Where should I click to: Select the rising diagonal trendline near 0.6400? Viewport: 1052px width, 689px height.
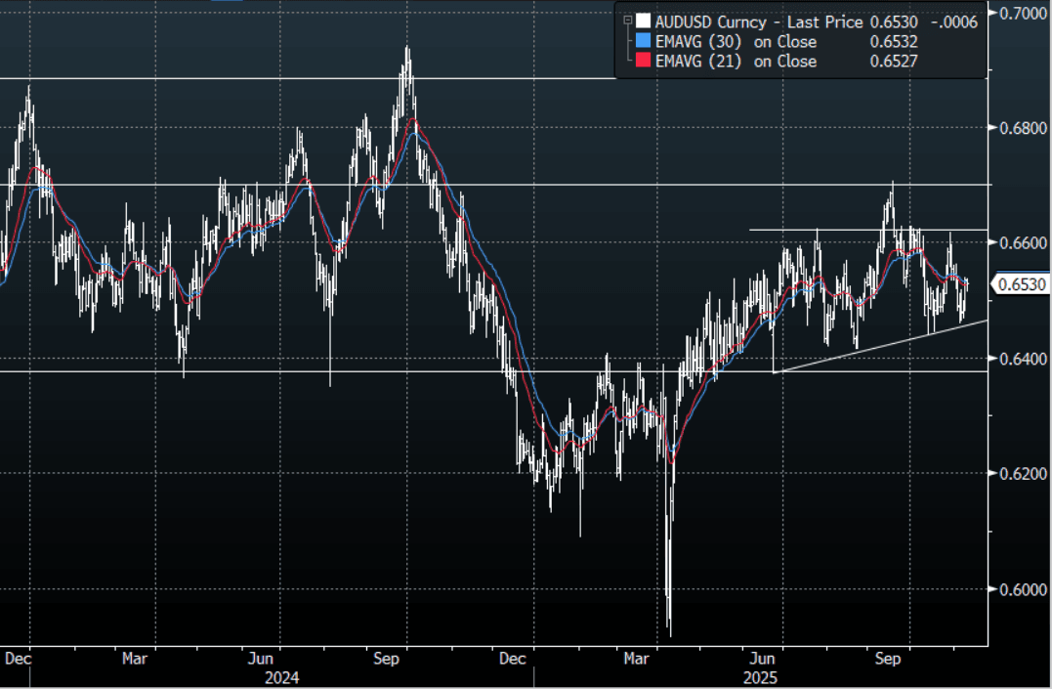click(879, 346)
